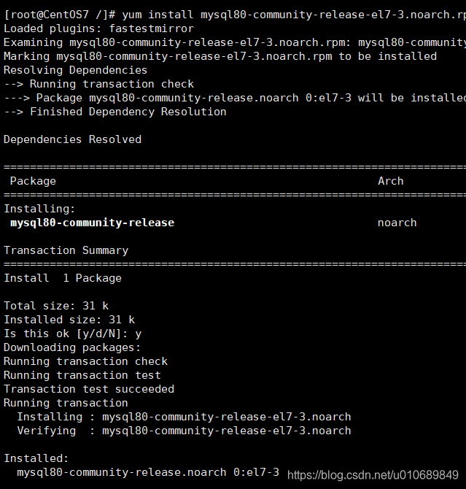Click the line starting with 'Marking mysql80-community-release'

point(220,56)
